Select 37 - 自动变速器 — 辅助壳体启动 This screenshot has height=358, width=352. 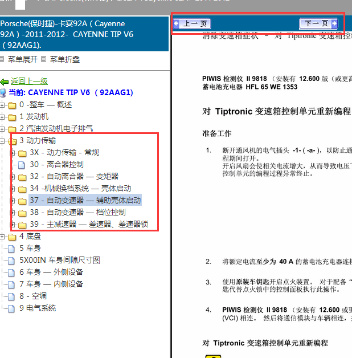click(x=85, y=200)
